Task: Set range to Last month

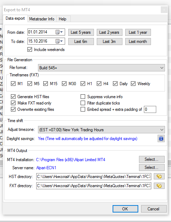Action: point(138,42)
